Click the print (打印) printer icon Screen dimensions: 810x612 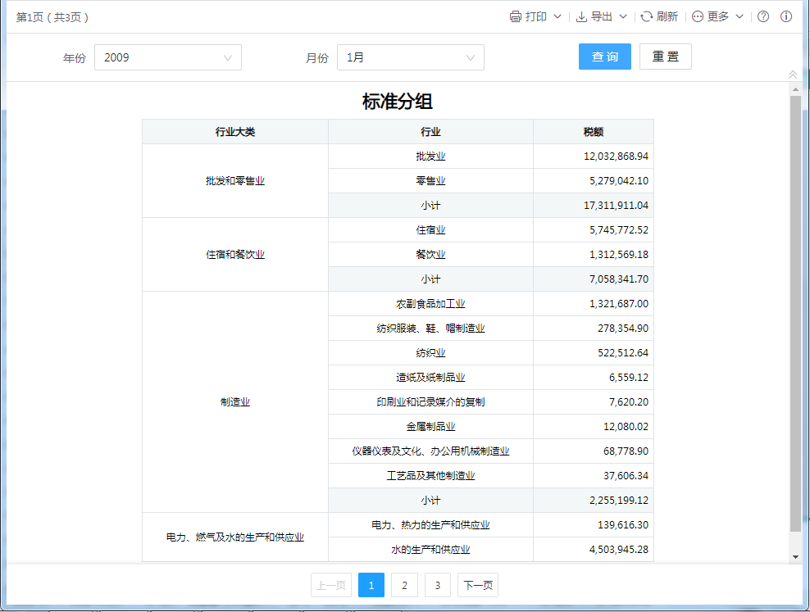tap(515, 16)
